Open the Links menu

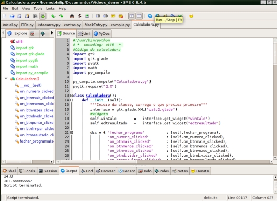(x=50, y=9)
